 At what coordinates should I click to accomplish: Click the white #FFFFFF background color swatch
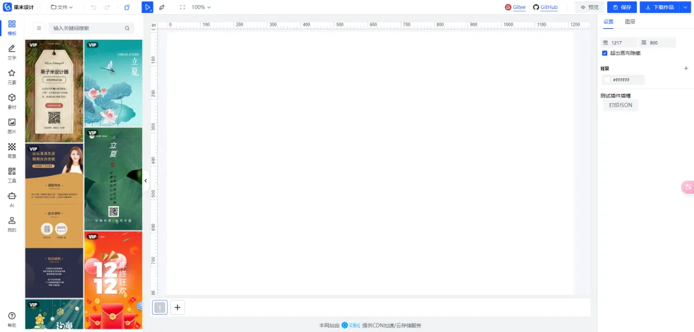coord(607,80)
